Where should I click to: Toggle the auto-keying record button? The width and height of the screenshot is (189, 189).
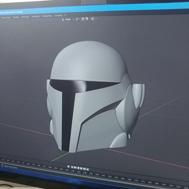click(69, 167)
